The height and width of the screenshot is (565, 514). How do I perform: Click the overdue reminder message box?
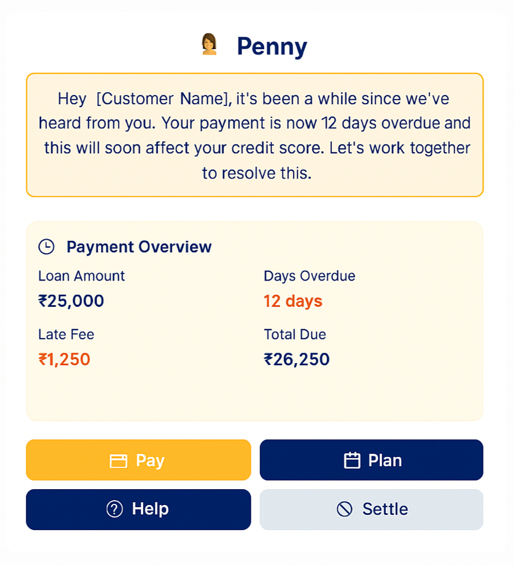[255, 135]
